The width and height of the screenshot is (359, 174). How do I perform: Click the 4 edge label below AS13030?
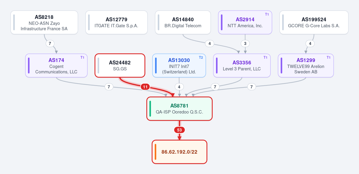(179, 87)
